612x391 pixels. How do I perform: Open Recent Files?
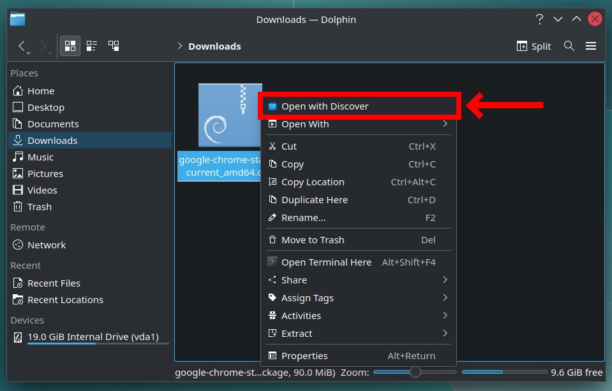(90, 283)
